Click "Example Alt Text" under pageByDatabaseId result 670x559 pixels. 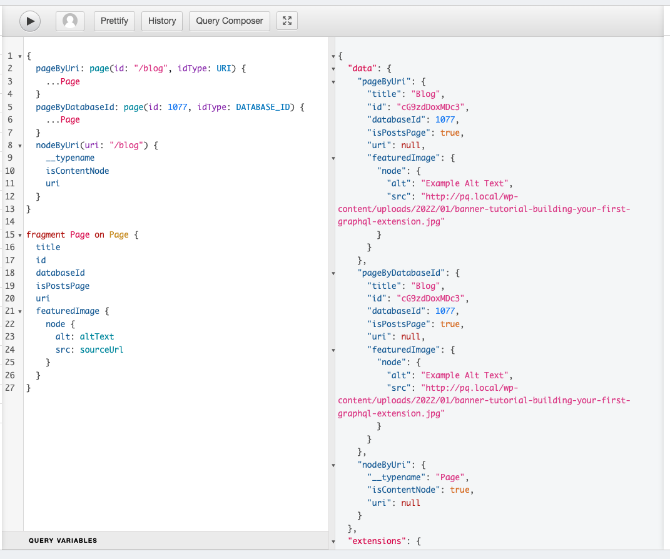(464, 375)
